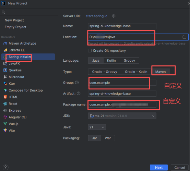Select HTML generator label
The width and height of the screenshot is (190, 171).
click(x=13, y=97)
